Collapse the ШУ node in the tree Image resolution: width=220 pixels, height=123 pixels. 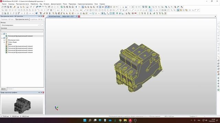coord(2,38)
